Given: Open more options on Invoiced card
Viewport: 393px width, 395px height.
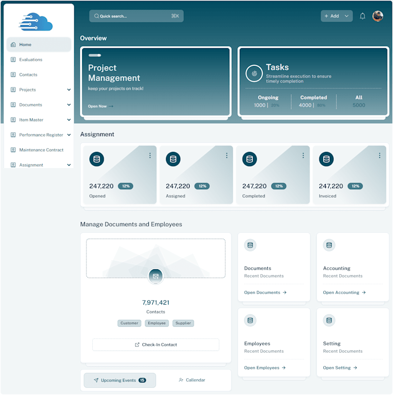Looking at the screenshot, I should click(x=379, y=155).
